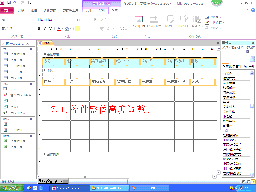Select align text left button

click(77, 29)
